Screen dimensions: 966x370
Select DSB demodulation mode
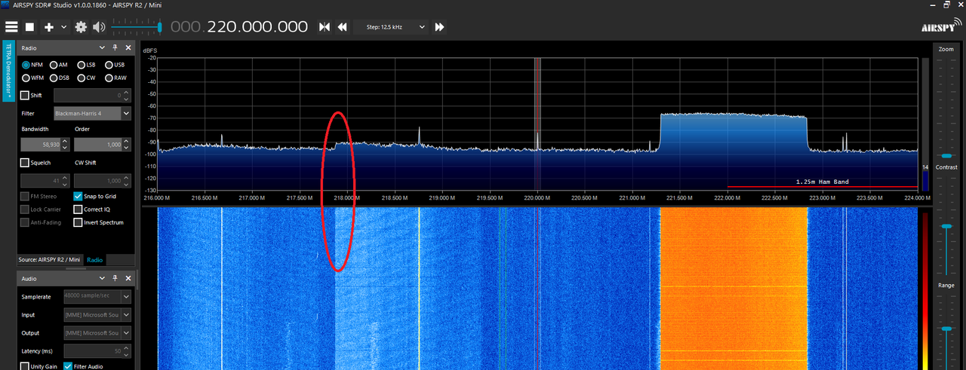coord(59,78)
